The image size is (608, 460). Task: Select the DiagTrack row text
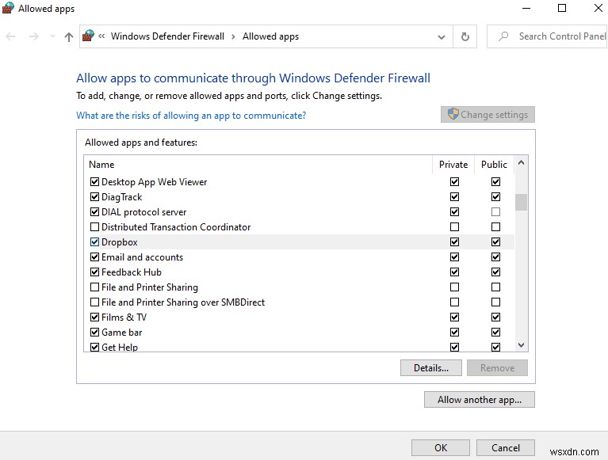click(122, 197)
